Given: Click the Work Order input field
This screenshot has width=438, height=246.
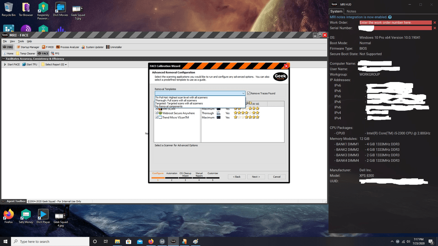Looking at the screenshot, I should click(395, 23).
